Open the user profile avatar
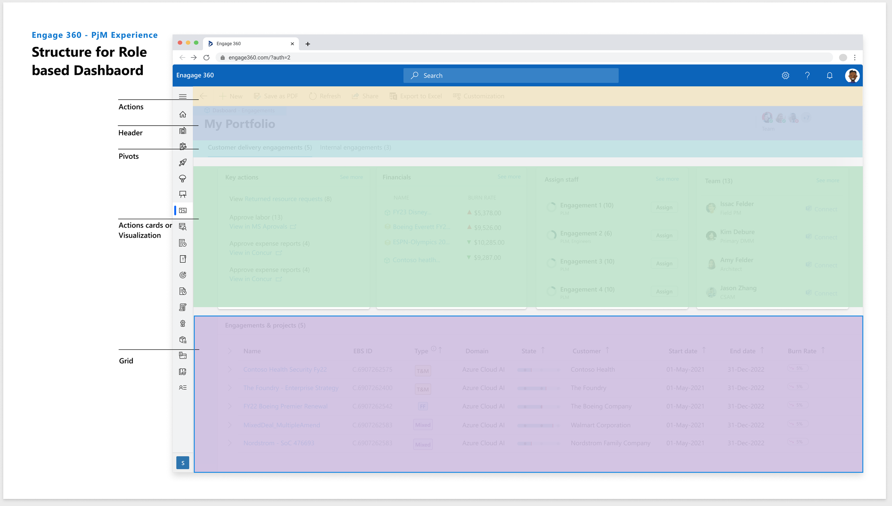Image resolution: width=892 pixels, height=506 pixels. click(852, 76)
